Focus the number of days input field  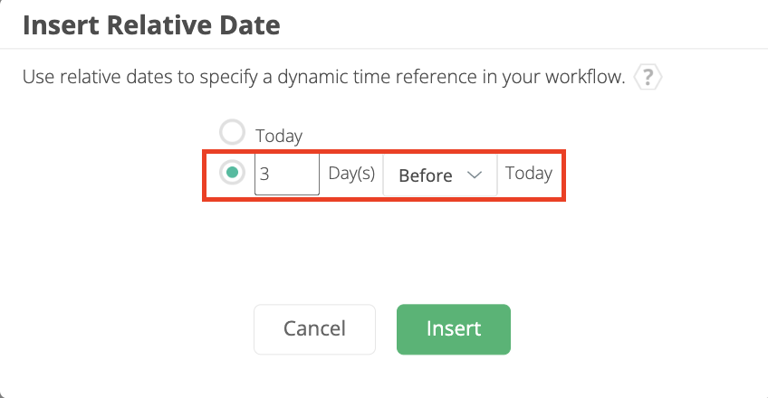pos(287,174)
